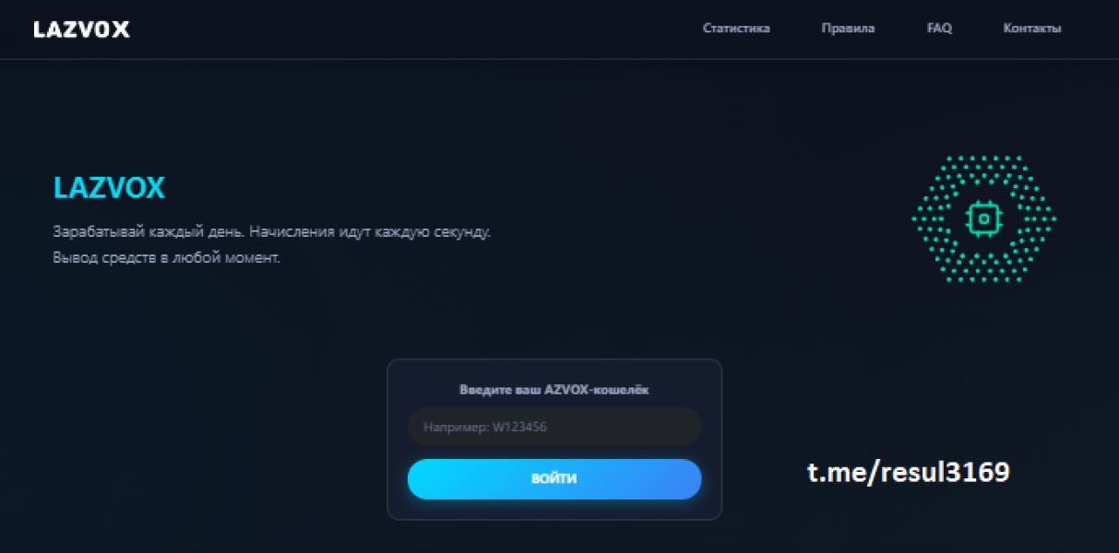Open the t.me/resul3169 Telegram link
The height and width of the screenshot is (553, 1119).
click(908, 473)
